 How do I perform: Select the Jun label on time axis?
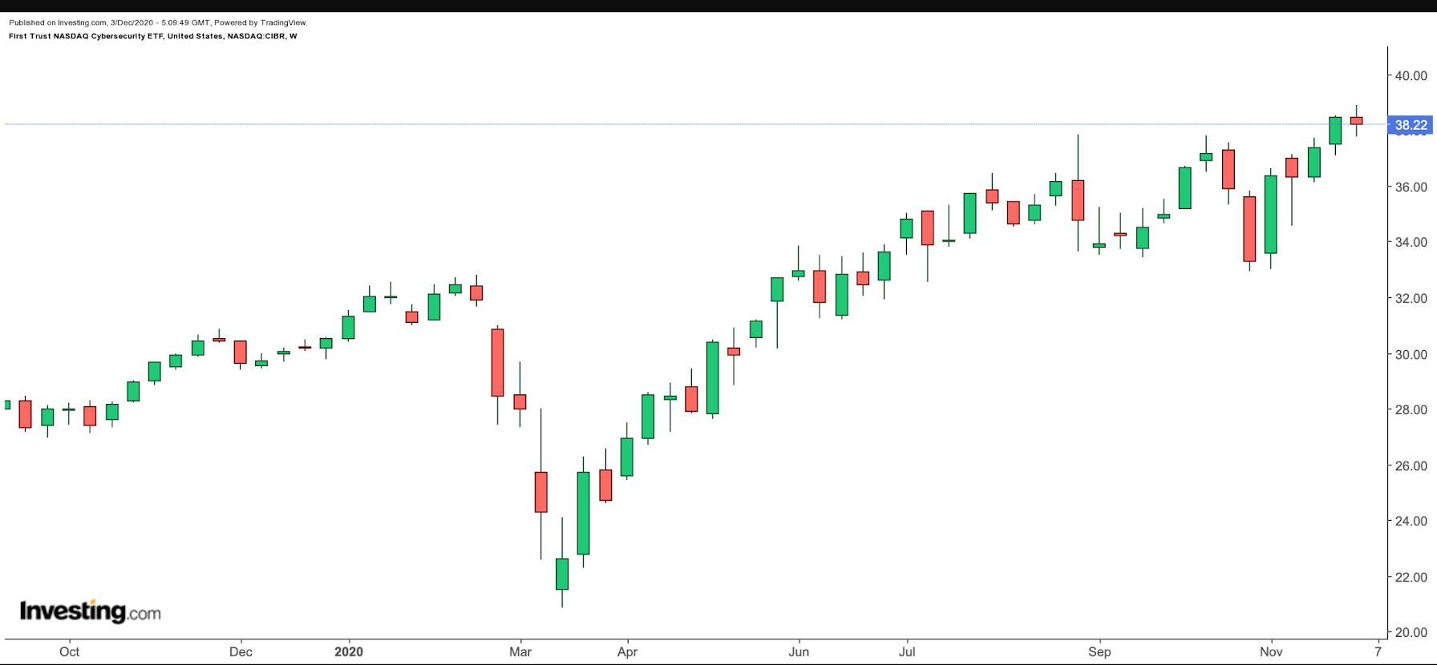point(799,651)
